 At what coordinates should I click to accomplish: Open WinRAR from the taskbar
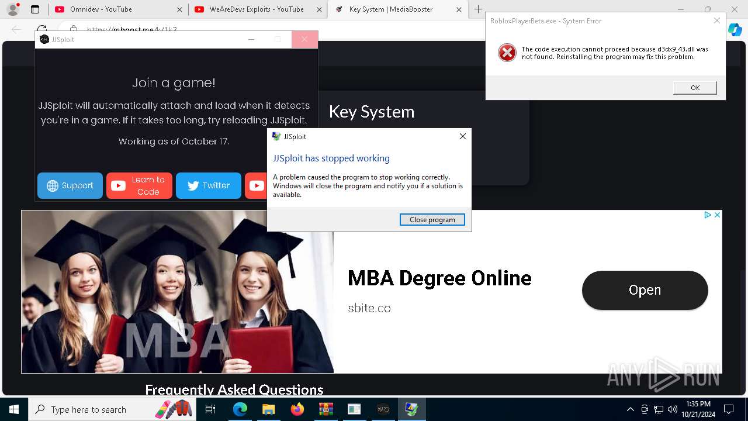click(x=325, y=409)
